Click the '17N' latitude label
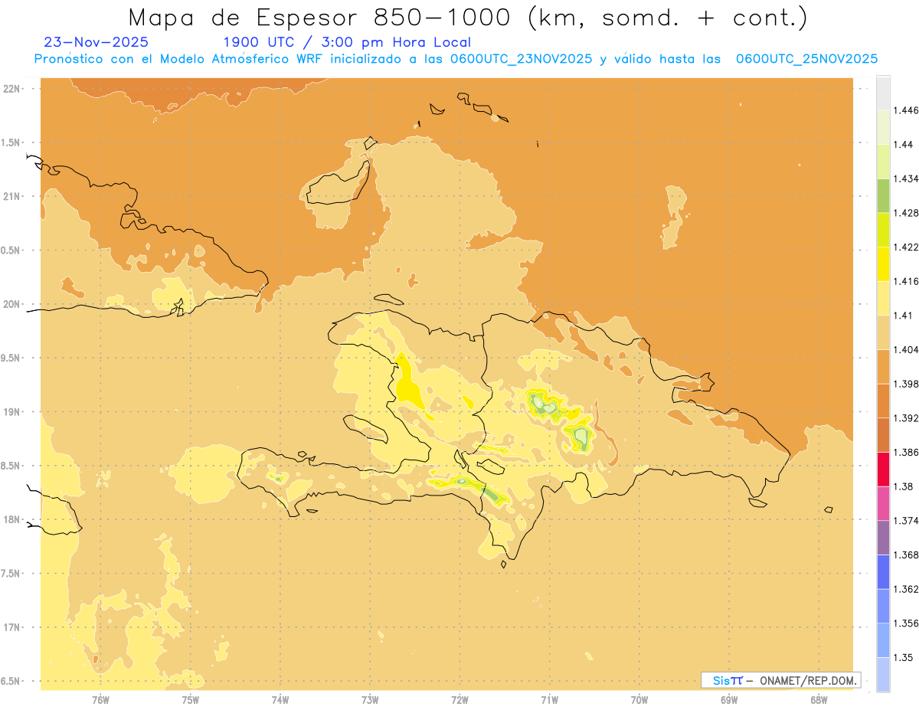This screenshot has width=919, height=710. [13, 627]
